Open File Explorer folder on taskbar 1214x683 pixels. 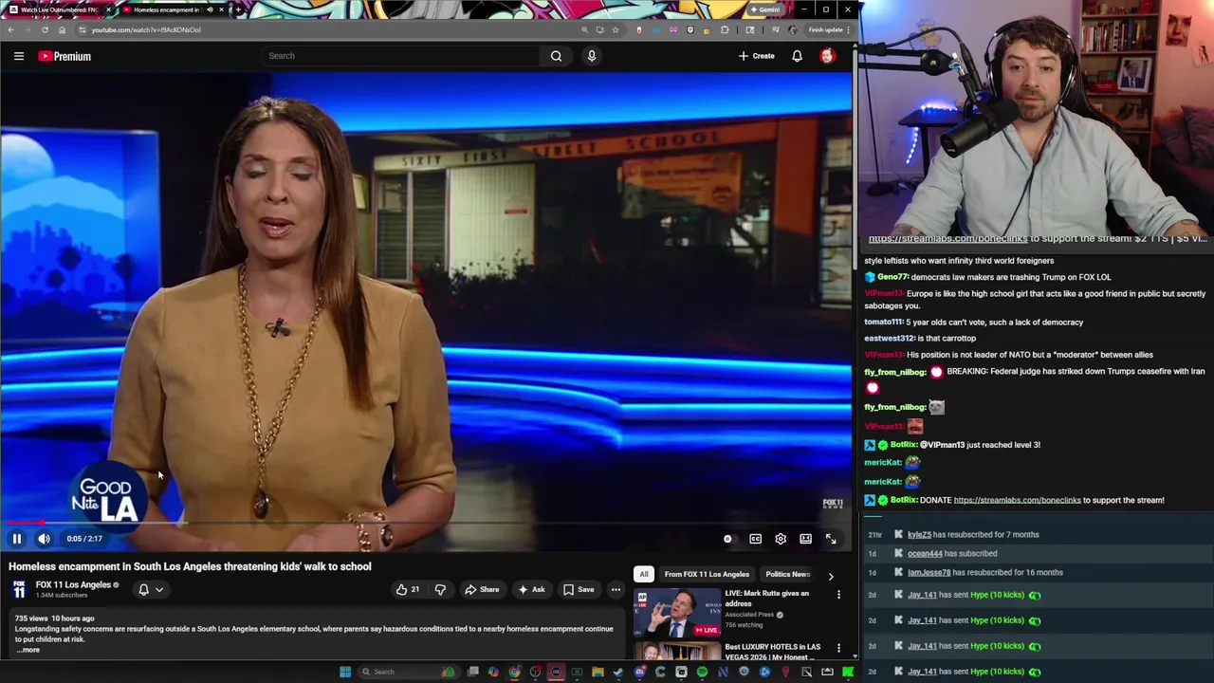598,672
